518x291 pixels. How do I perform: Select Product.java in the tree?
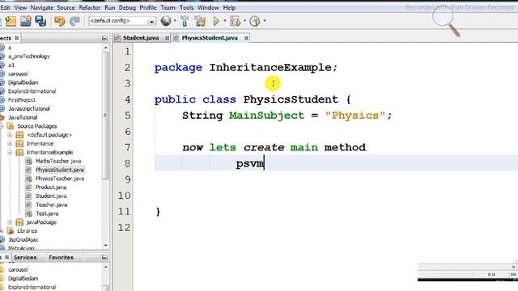point(51,187)
